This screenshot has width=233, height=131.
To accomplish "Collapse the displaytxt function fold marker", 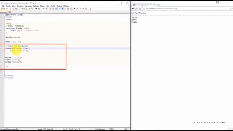I will (5, 28).
